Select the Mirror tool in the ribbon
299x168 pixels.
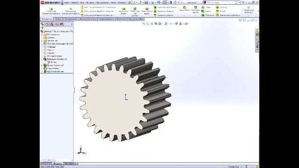pos(228,15)
